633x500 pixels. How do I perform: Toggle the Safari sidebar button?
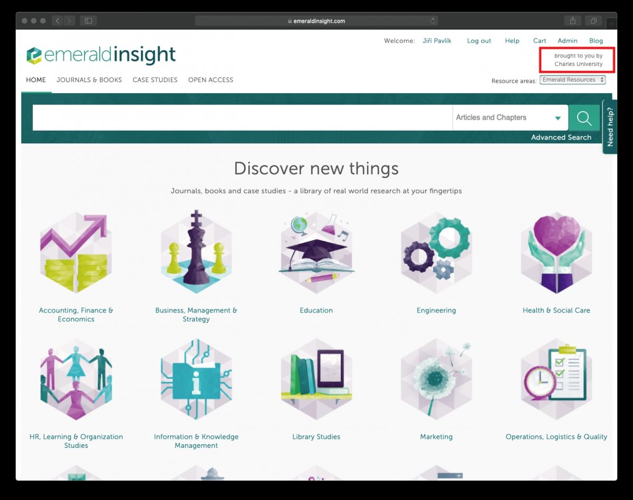pyautogui.click(x=88, y=21)
